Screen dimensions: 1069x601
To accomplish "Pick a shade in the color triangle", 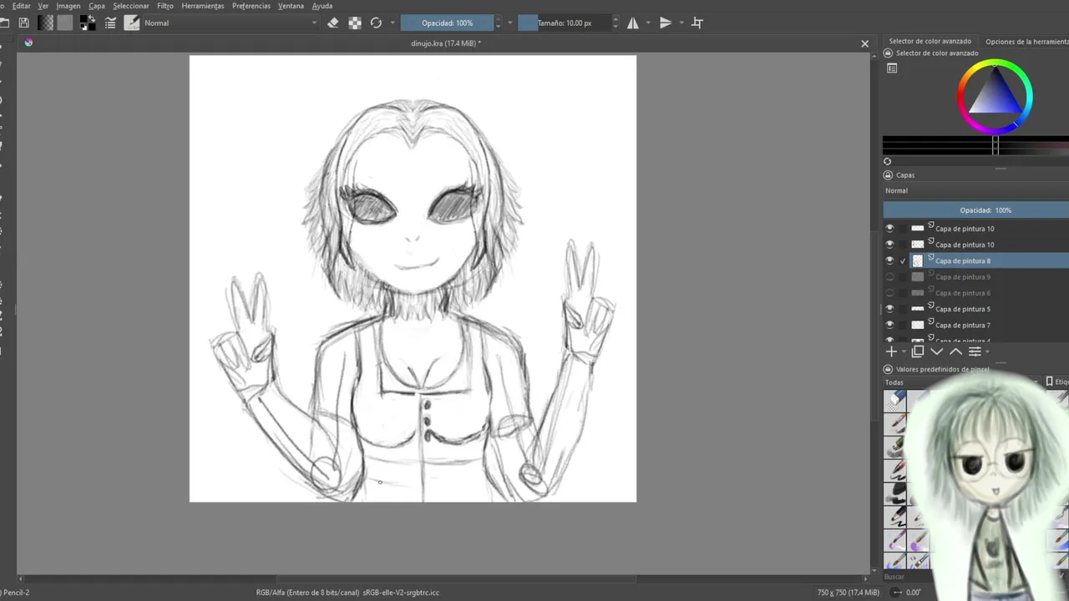I will coord(996,94).
